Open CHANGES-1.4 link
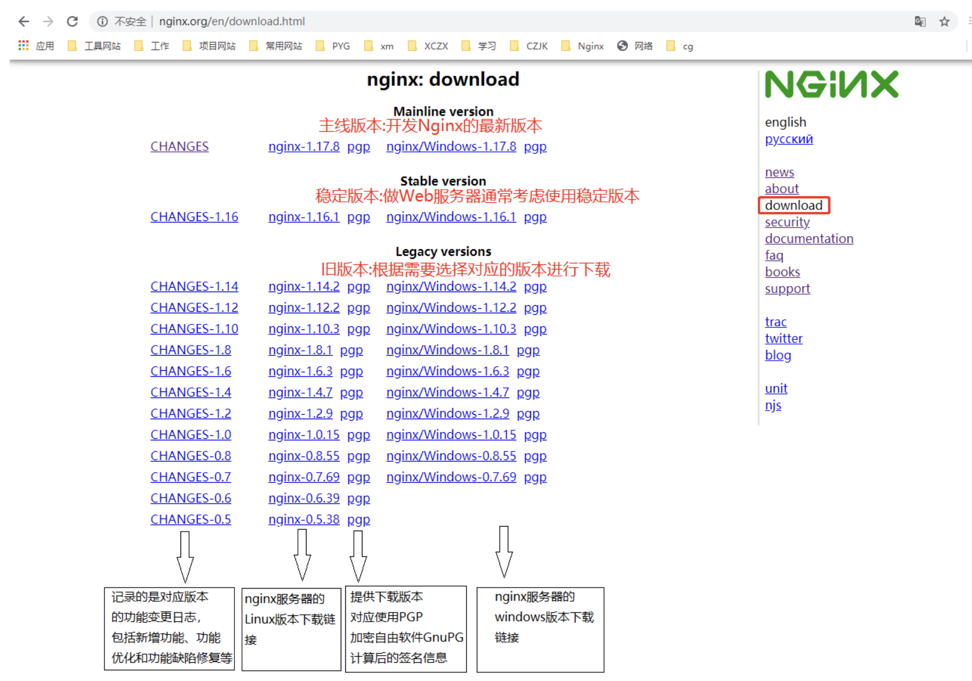Viewport: 972px width, 681px height. [191, 392]
